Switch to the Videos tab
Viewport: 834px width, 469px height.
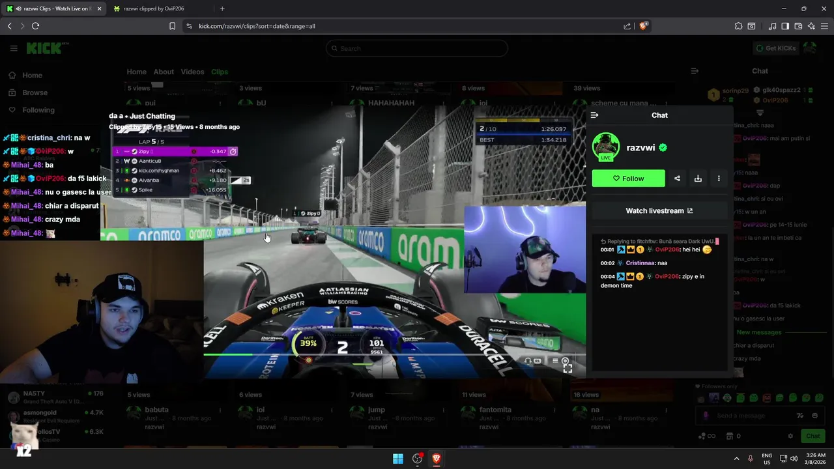click(192, 72)
